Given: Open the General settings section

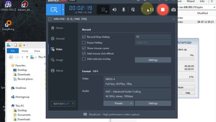Looking at the screenshot, I should point(58,39).
